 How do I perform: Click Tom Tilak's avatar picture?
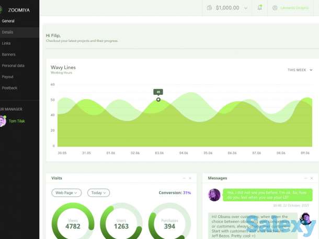(x=3, y=121)
